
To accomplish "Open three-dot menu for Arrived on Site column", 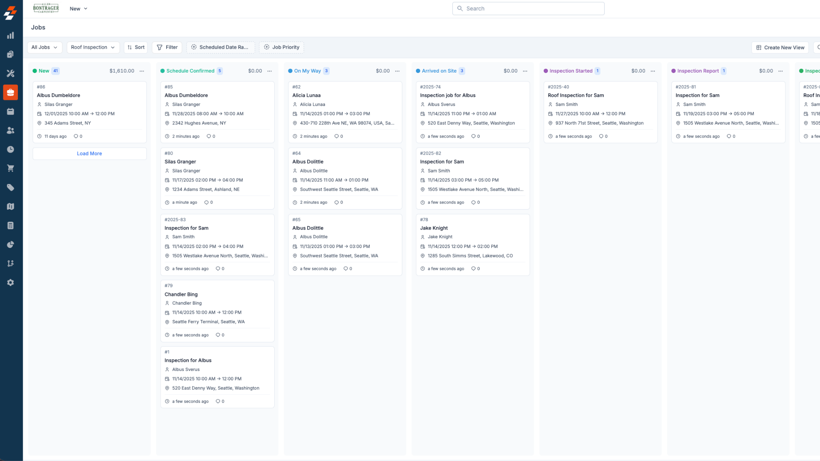I will point(525,71).
